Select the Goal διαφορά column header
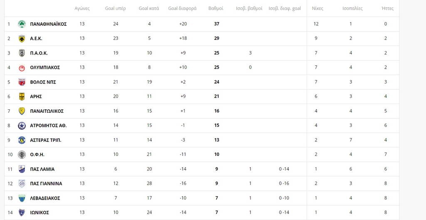 point(182,8)
